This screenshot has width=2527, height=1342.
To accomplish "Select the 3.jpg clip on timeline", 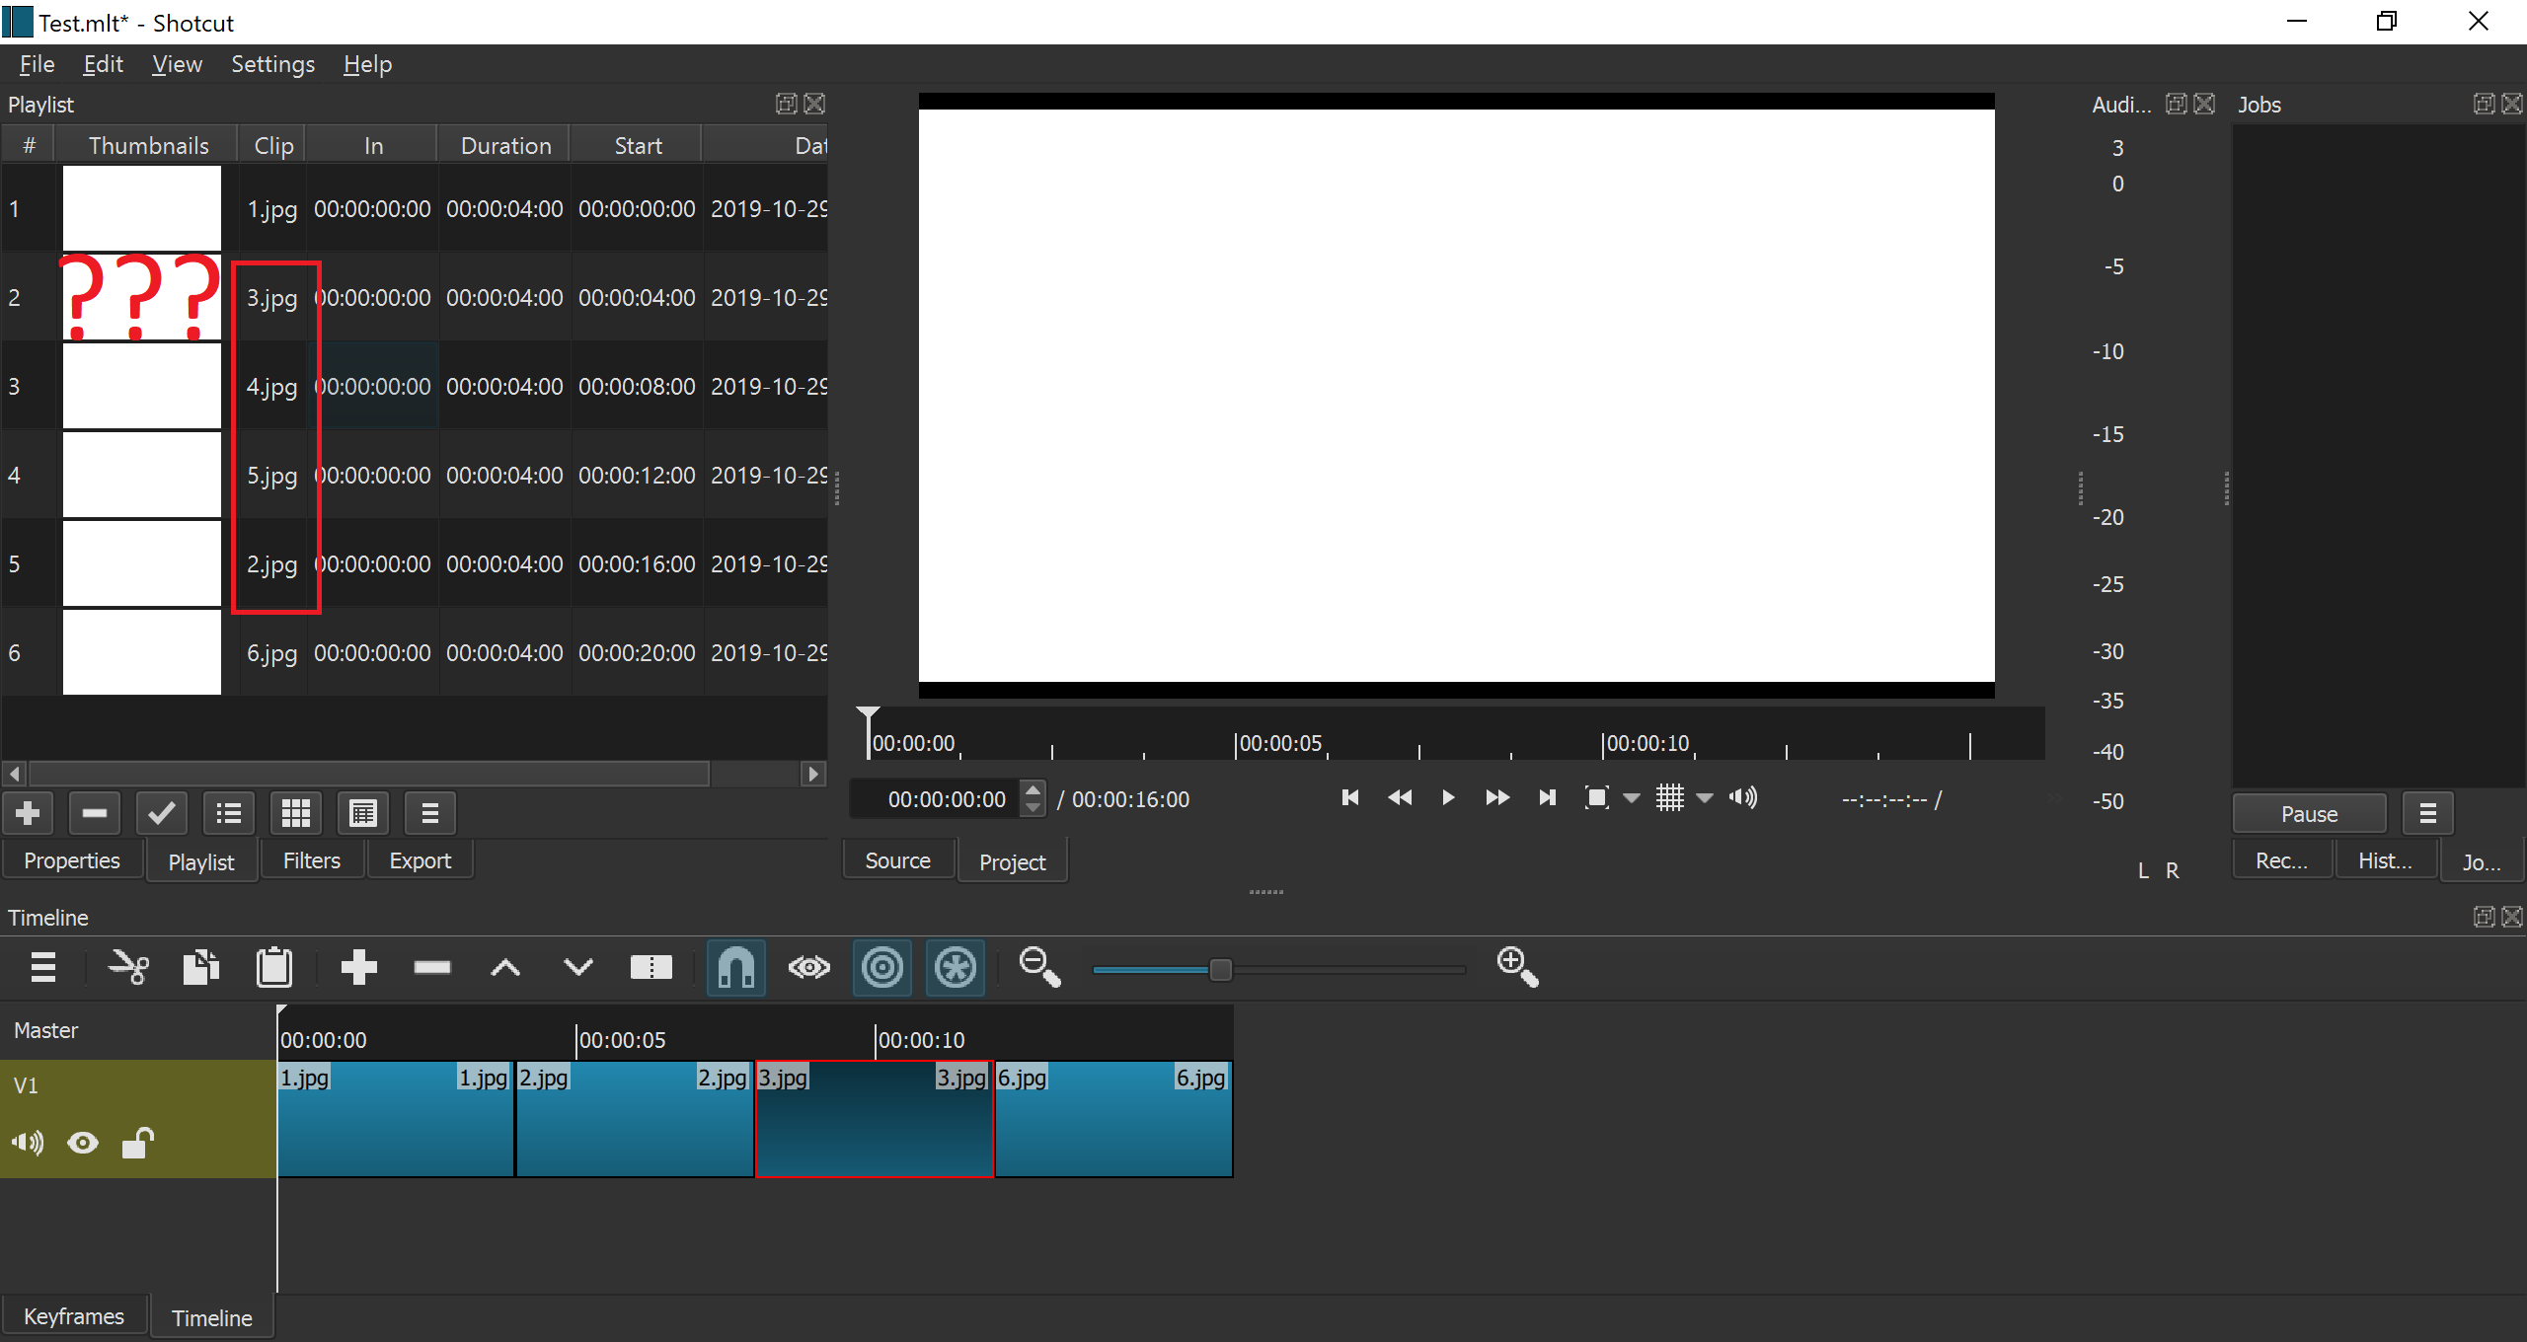I will [875, 1119].
